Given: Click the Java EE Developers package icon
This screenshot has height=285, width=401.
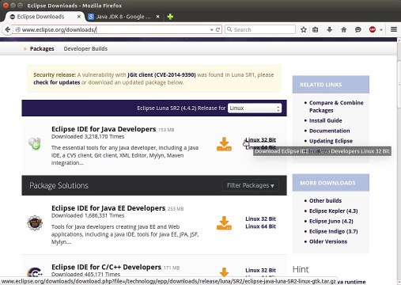Looking at the screenshot, I should click(x=35, y=222).
